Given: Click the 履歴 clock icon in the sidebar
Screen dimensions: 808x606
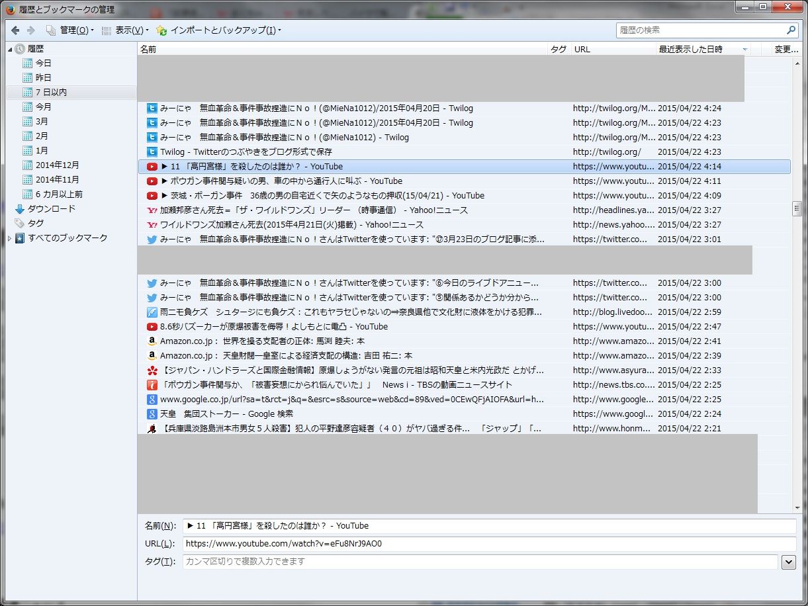Looking at the screenshot, I should coord(20,49).
